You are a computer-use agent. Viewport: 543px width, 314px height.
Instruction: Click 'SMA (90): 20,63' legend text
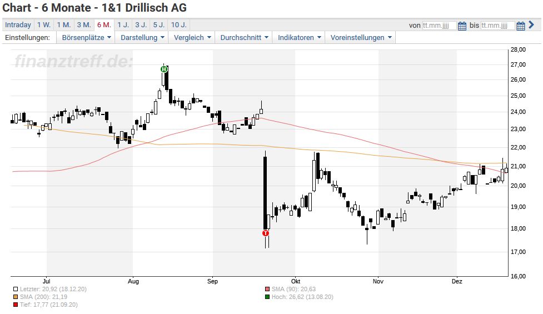pyautogui.click(x=293, y=289)
